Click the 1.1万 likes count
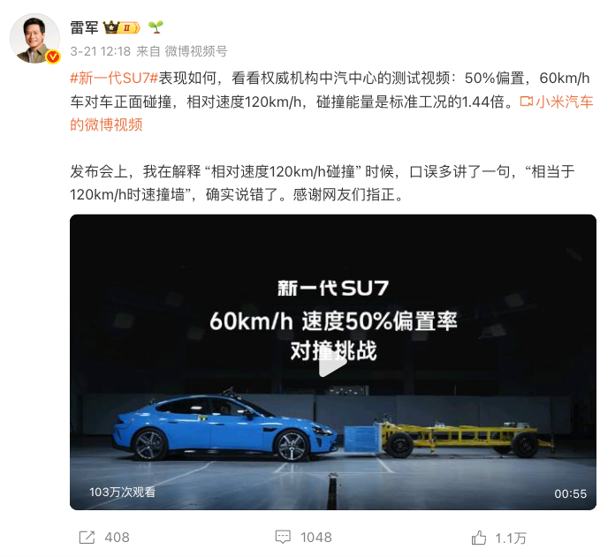The image size is (600, 557). pos(511,538)
